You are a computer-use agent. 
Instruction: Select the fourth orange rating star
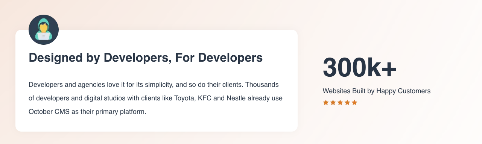(x=347, y=102)
